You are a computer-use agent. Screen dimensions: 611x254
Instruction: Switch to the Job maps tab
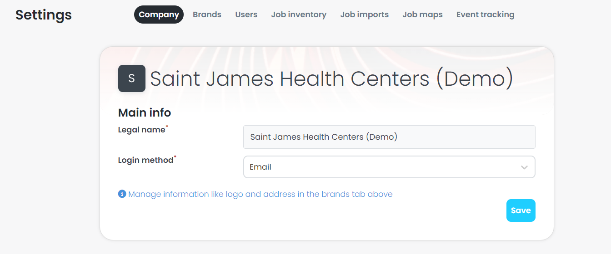point(422,15)
